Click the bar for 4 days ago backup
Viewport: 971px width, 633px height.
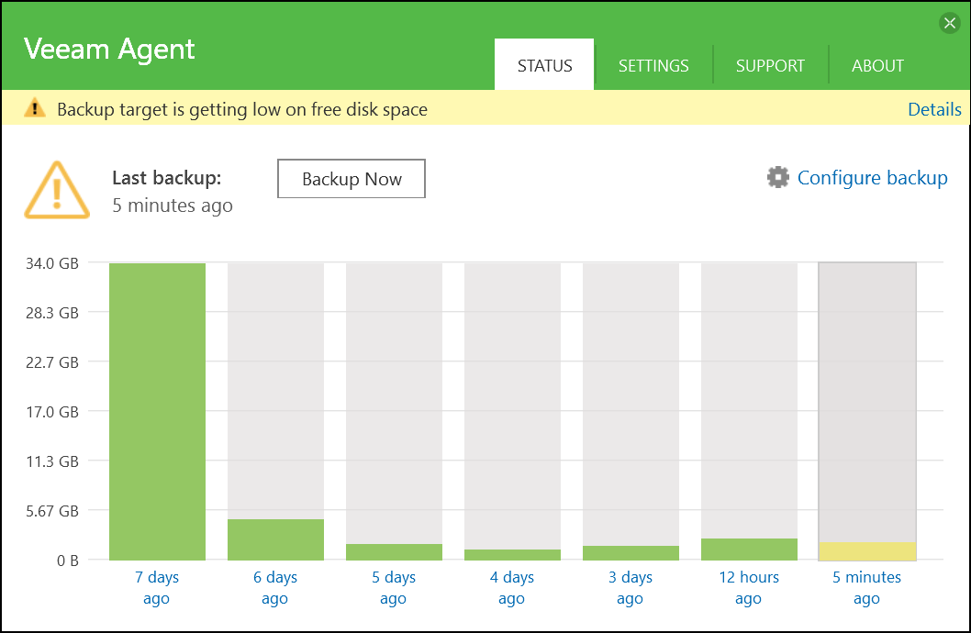pos(511,552)
